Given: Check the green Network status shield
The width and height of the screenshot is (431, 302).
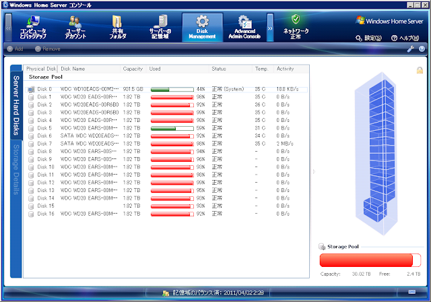Looking at the screenshot, I should coord(296,20).
